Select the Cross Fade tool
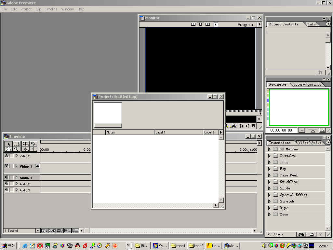Screen dimensions: 333x250 coord(25,149)
